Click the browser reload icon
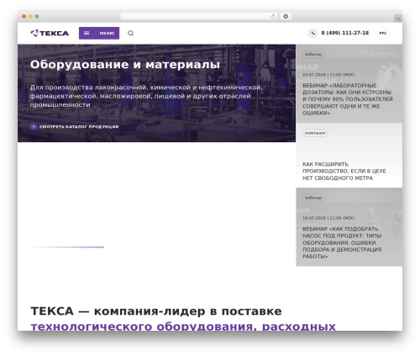The height and width of the screenshot is (356, 420). point(273,16)
